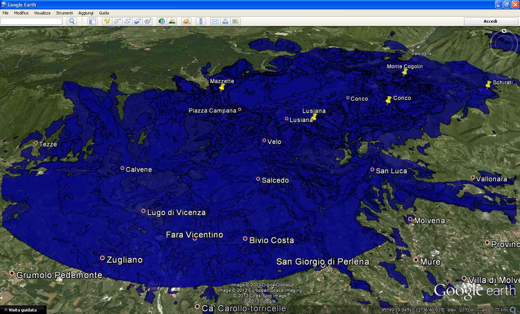This screenshot has width=520, height=314.
Task: Add an image overlay
Action: (137, 21)
